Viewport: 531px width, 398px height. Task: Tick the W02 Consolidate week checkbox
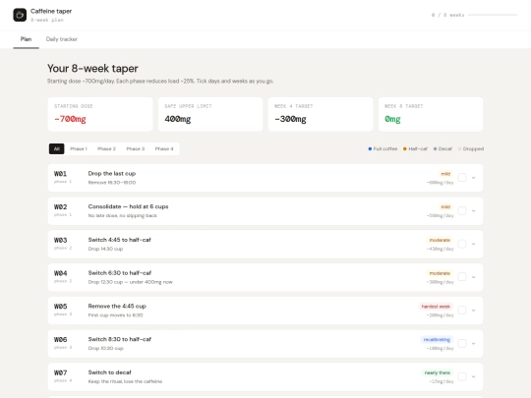pyautogui.click(x=462, y=211)
